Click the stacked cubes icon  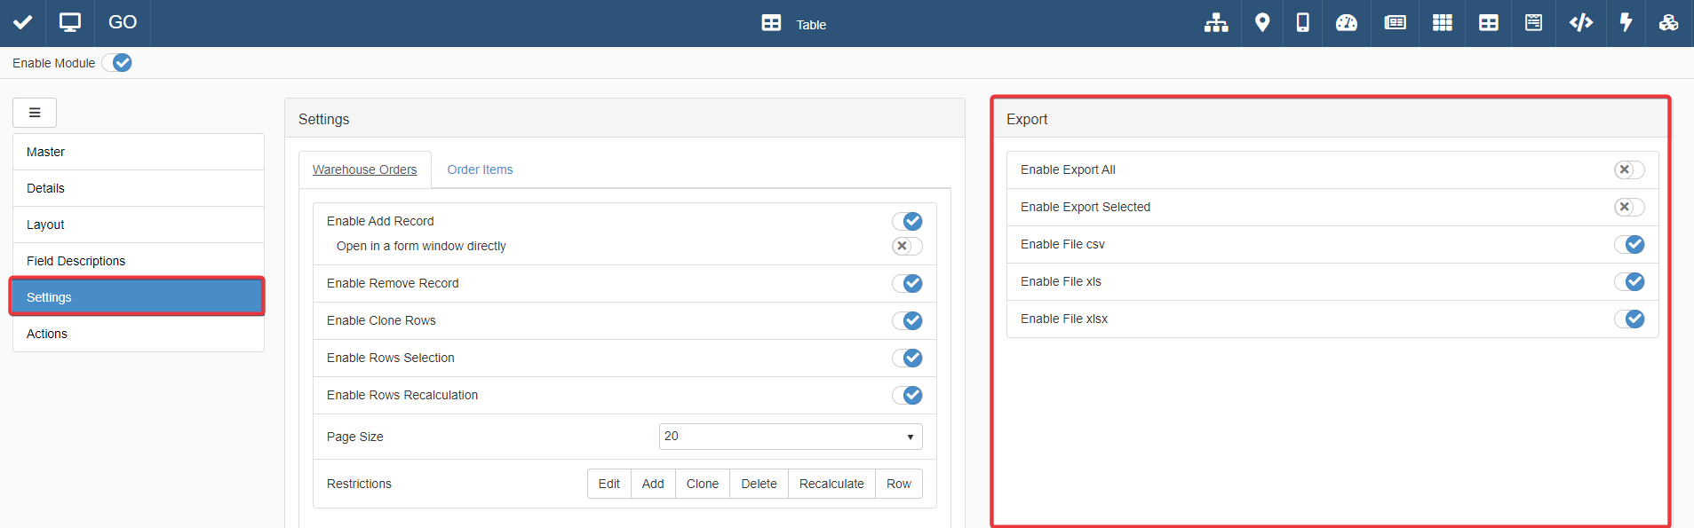click(1668, 23)
